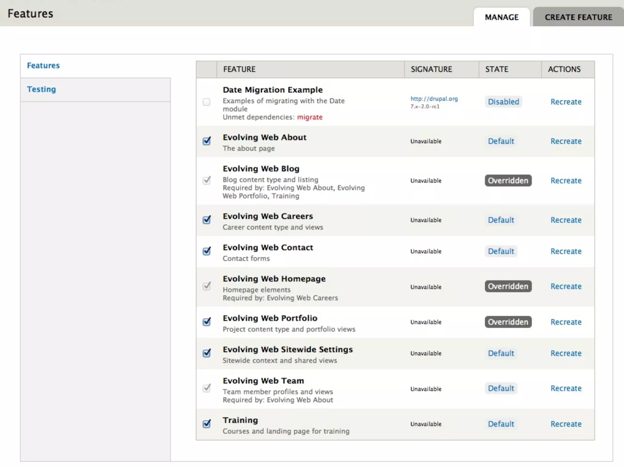Click 'Contact forms' description text

pyautogui.click(x=246, y=259)
